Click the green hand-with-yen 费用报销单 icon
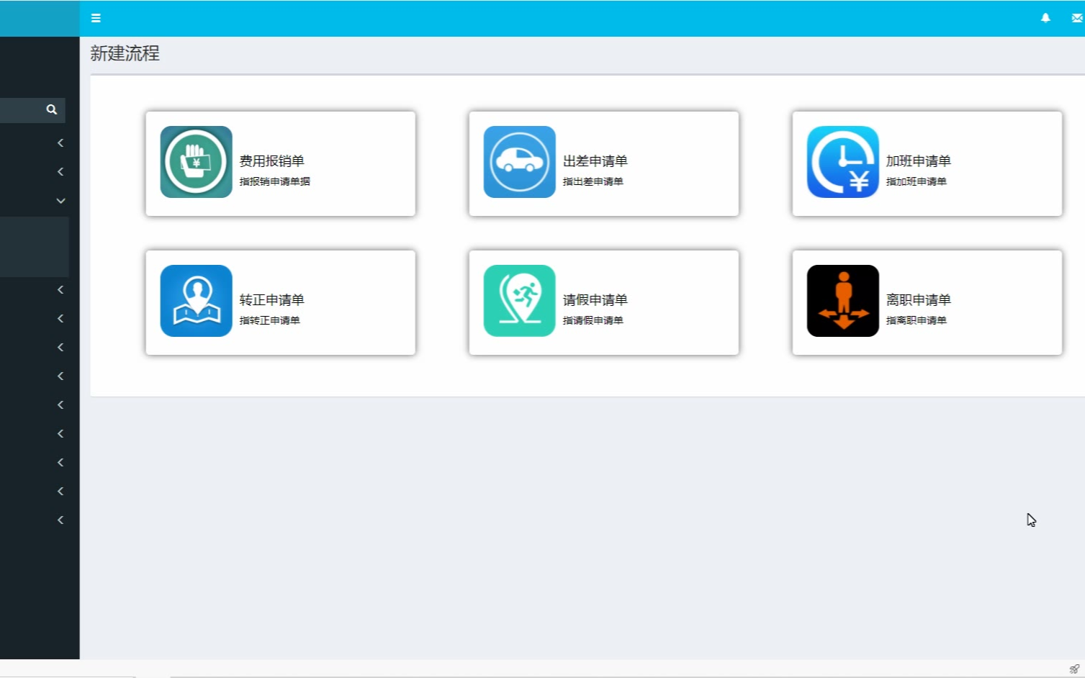The height and width of the screenshot is (678, 1085). click(x=196, y=162)
